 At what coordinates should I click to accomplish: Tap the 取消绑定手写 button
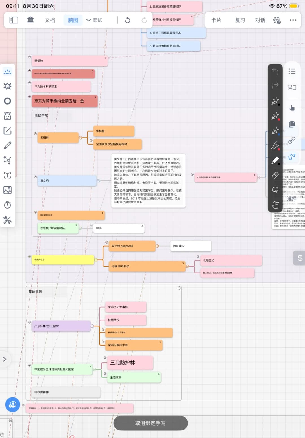pos(151,423)
